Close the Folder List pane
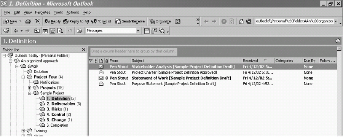The image size is (343, 137). 83,50
